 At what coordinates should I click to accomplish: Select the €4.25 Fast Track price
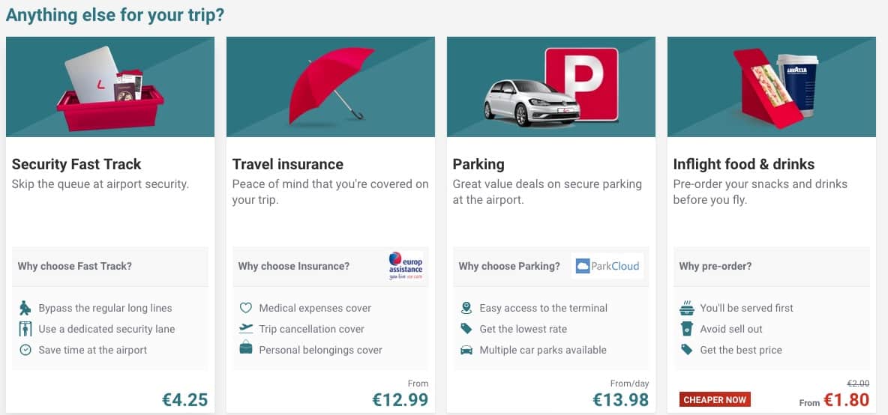point(185,400)
